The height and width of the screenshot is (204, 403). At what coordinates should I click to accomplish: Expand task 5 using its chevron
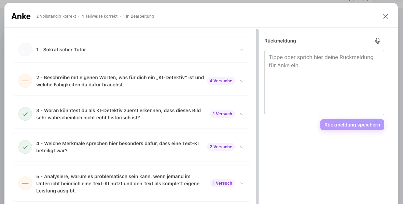pos(241,183)
